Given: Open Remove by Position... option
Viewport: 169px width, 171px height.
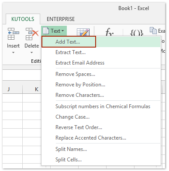Looking at the screenshot, I should coord(101,85).
